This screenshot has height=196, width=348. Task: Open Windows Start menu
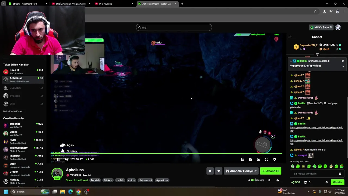click(6, 192)
